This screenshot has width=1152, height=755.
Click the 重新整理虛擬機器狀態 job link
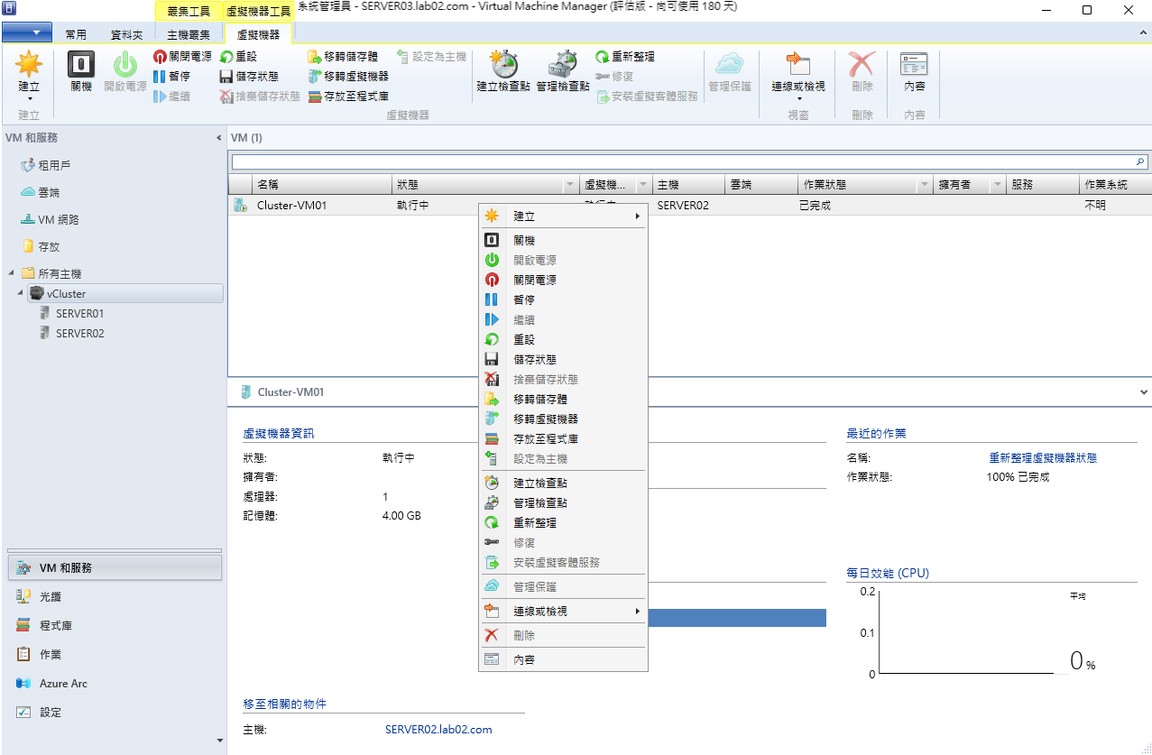pos(1043,458)
